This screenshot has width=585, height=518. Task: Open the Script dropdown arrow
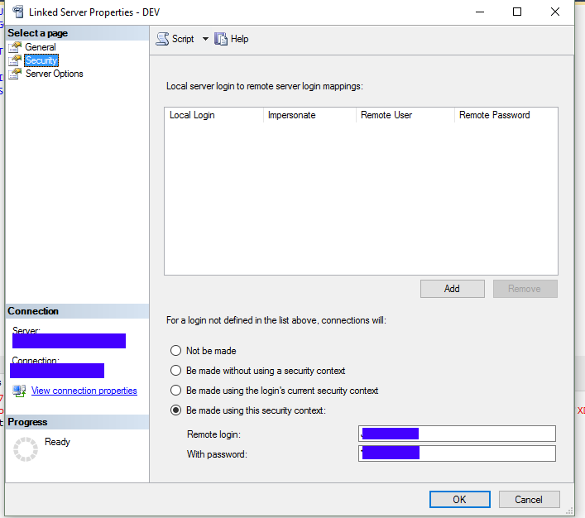tap(205, 39)
